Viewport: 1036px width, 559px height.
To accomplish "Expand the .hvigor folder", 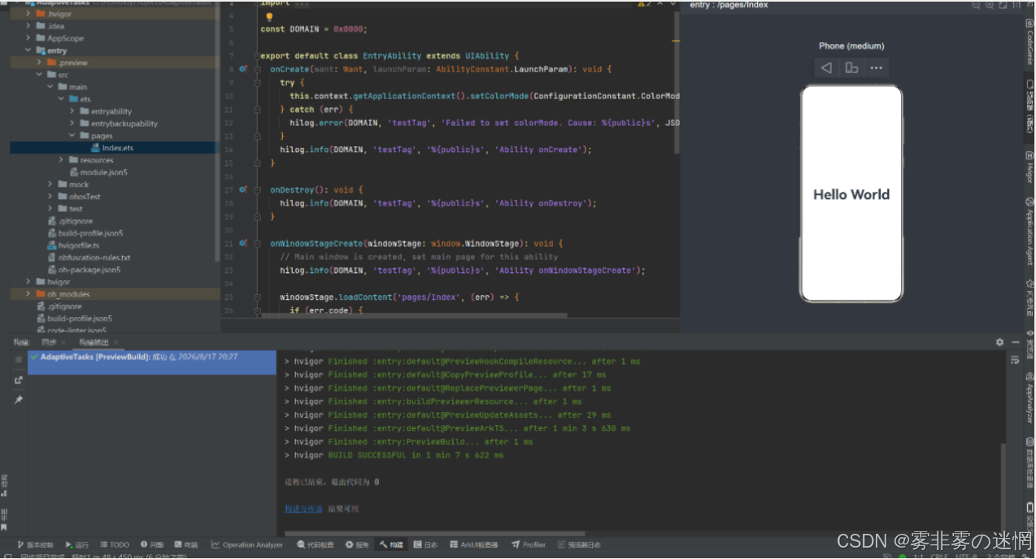I will [30, 14].
